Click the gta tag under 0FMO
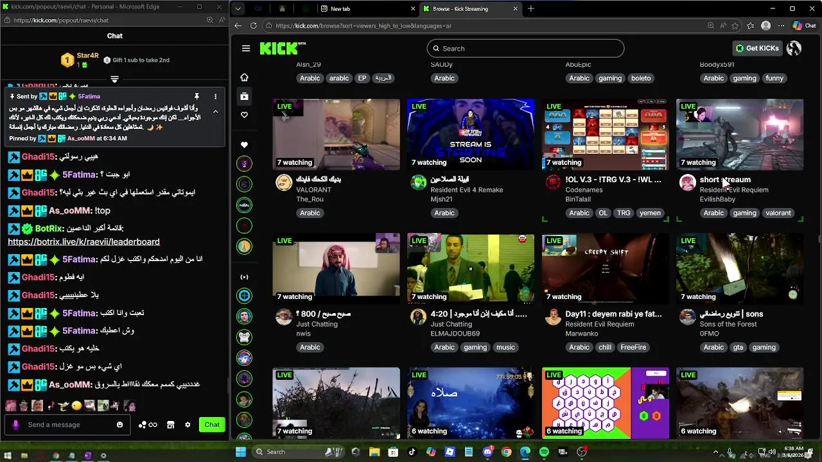Image resolution: width=822 pixels, height=462 pixels. tap(738, 347)
